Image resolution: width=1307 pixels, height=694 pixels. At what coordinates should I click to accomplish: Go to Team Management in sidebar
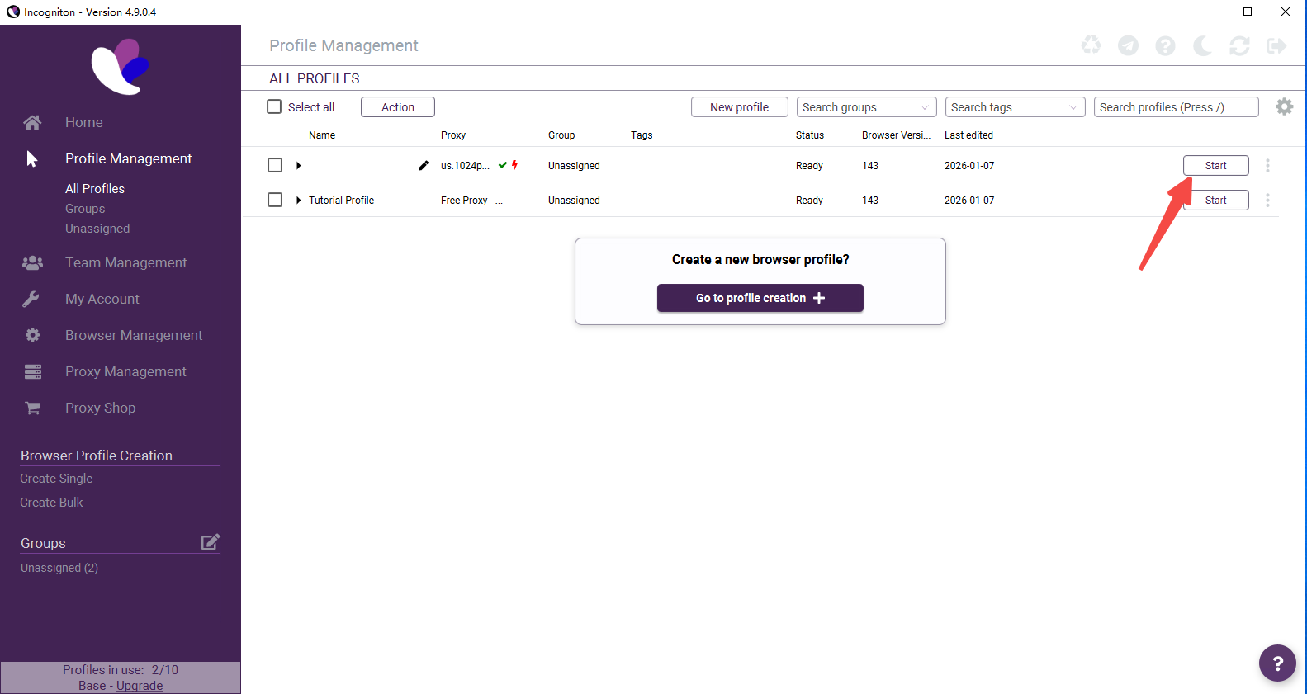125,262
